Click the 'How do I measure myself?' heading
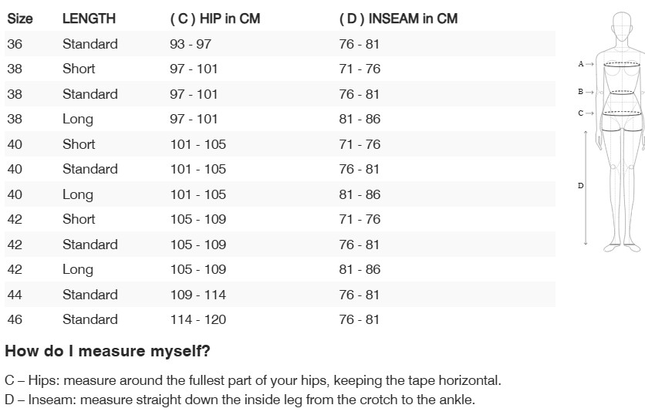 click(x=107, y=352)
